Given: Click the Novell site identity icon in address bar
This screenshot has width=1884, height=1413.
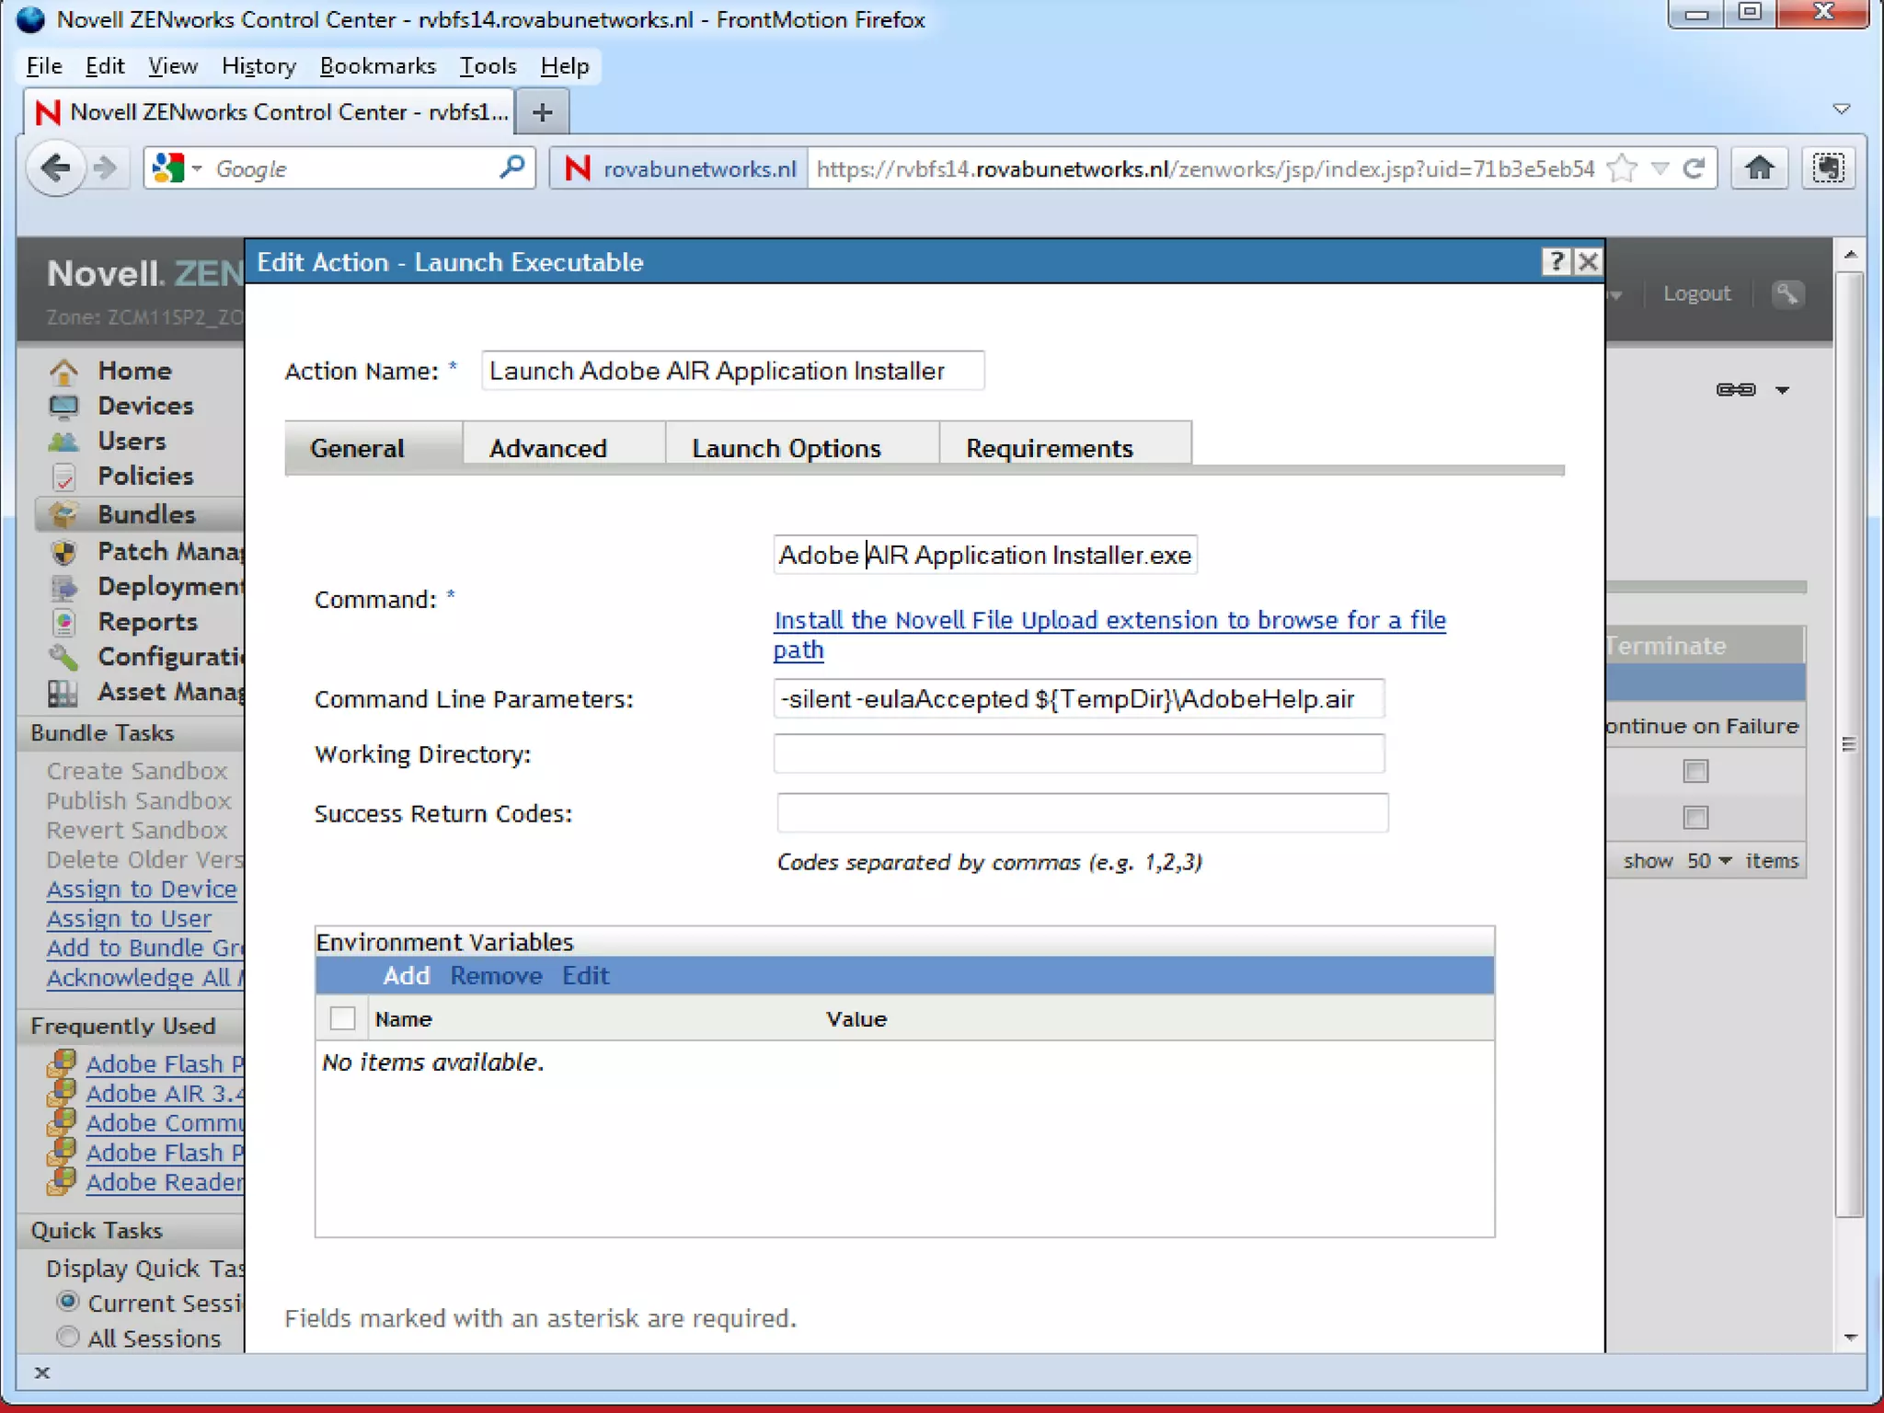Looking at the screenshot, I should 578,168.
